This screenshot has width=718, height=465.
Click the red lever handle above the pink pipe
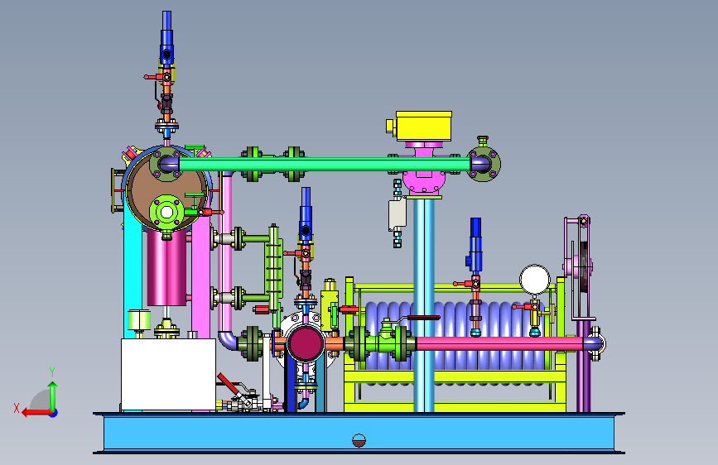coord(423,317)
